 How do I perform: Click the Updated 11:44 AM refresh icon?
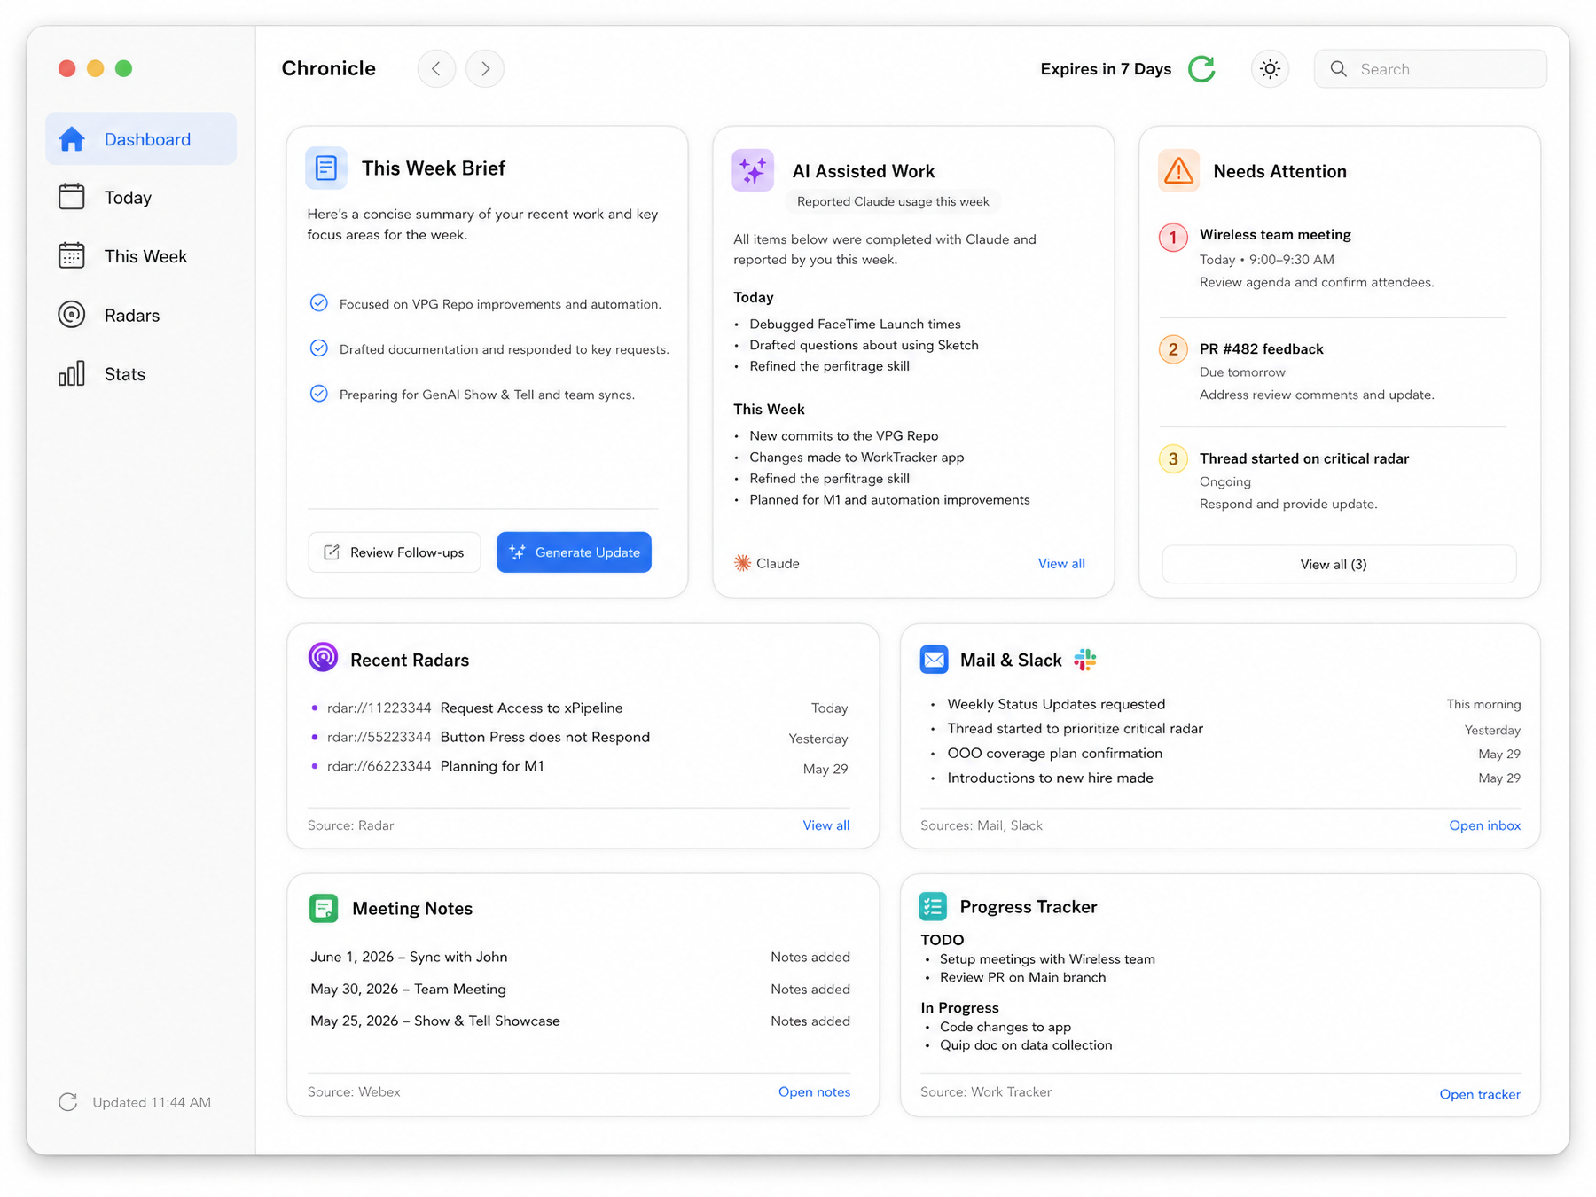pyautogui.click(x=68, y=1102)
